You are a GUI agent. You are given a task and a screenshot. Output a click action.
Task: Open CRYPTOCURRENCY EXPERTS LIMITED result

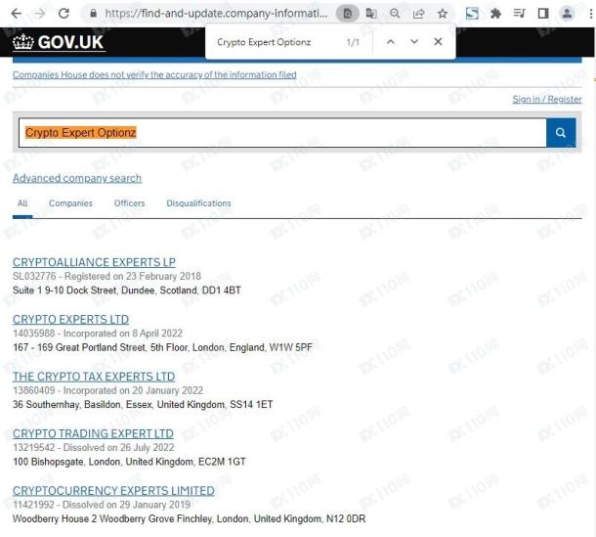(x=113, y=491)
